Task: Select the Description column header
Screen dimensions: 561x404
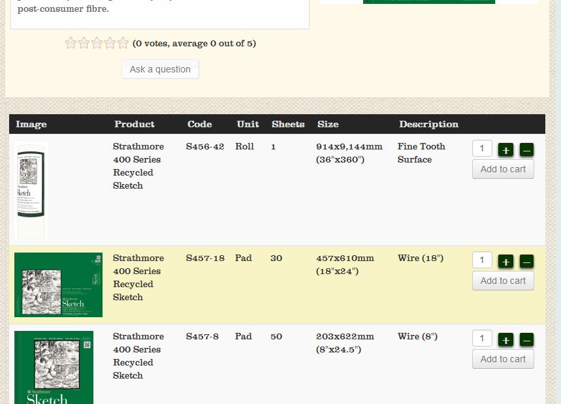Action: (428, 124)
